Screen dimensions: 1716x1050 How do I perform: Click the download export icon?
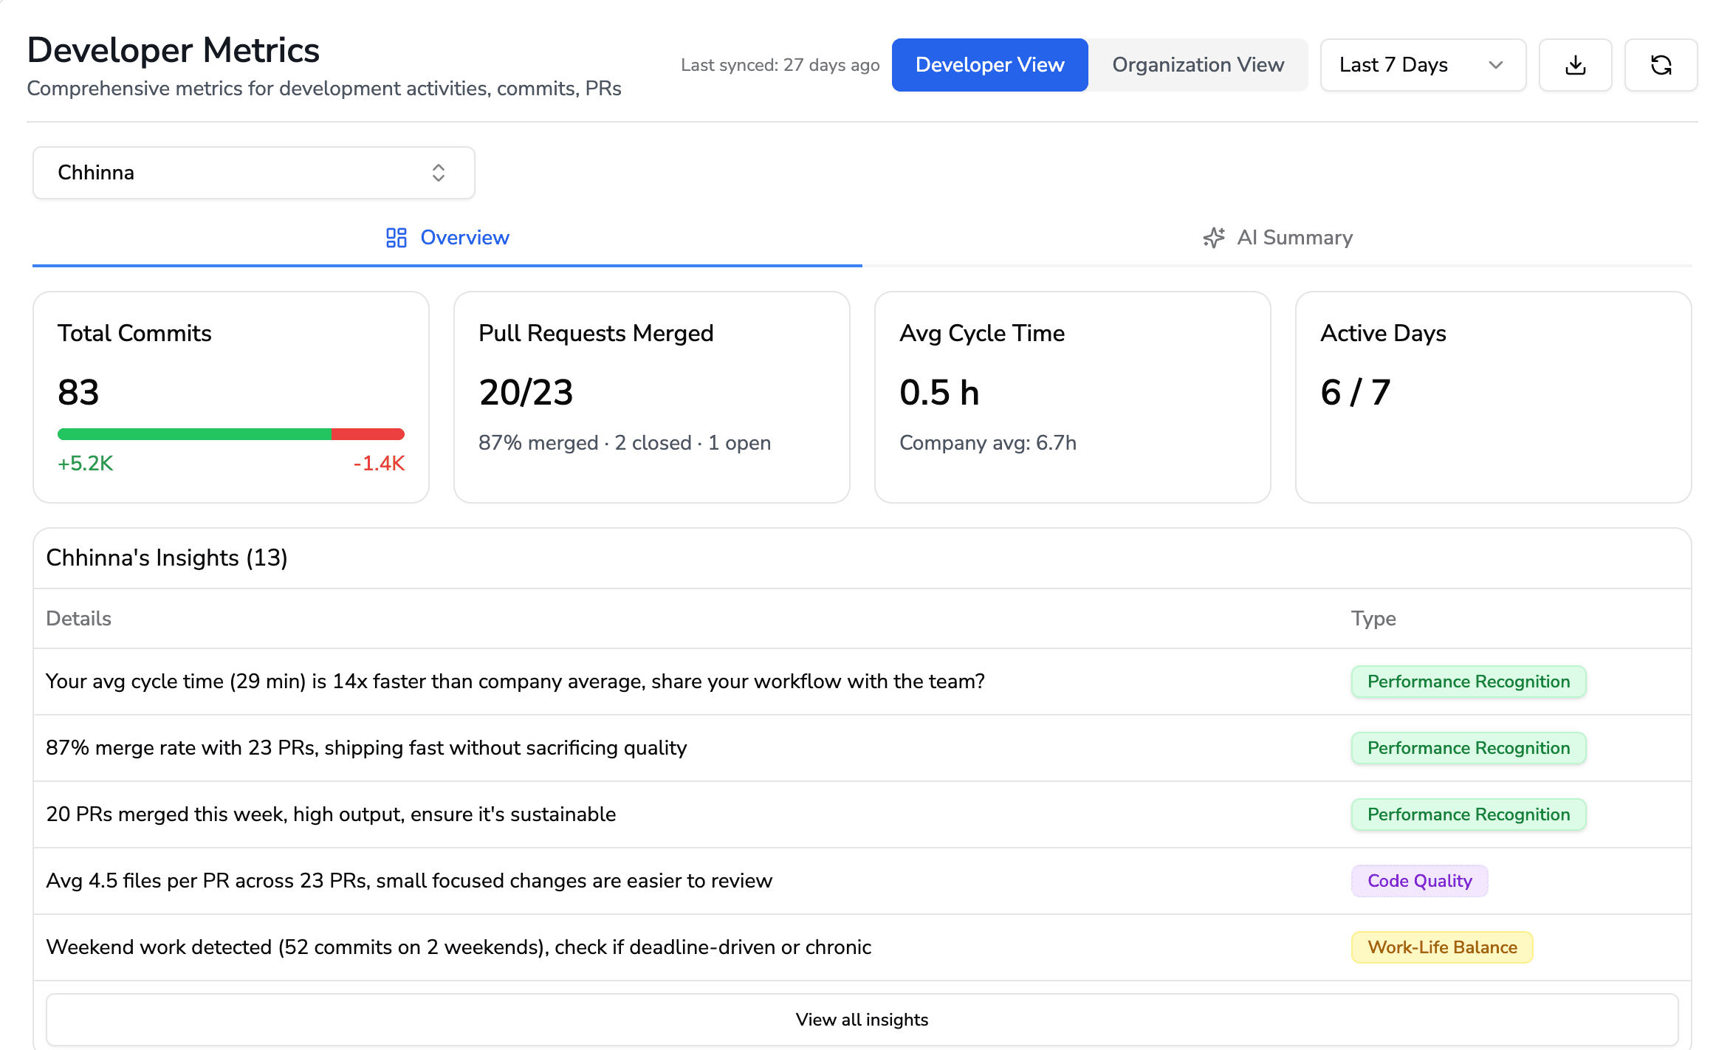(1575, 65)
